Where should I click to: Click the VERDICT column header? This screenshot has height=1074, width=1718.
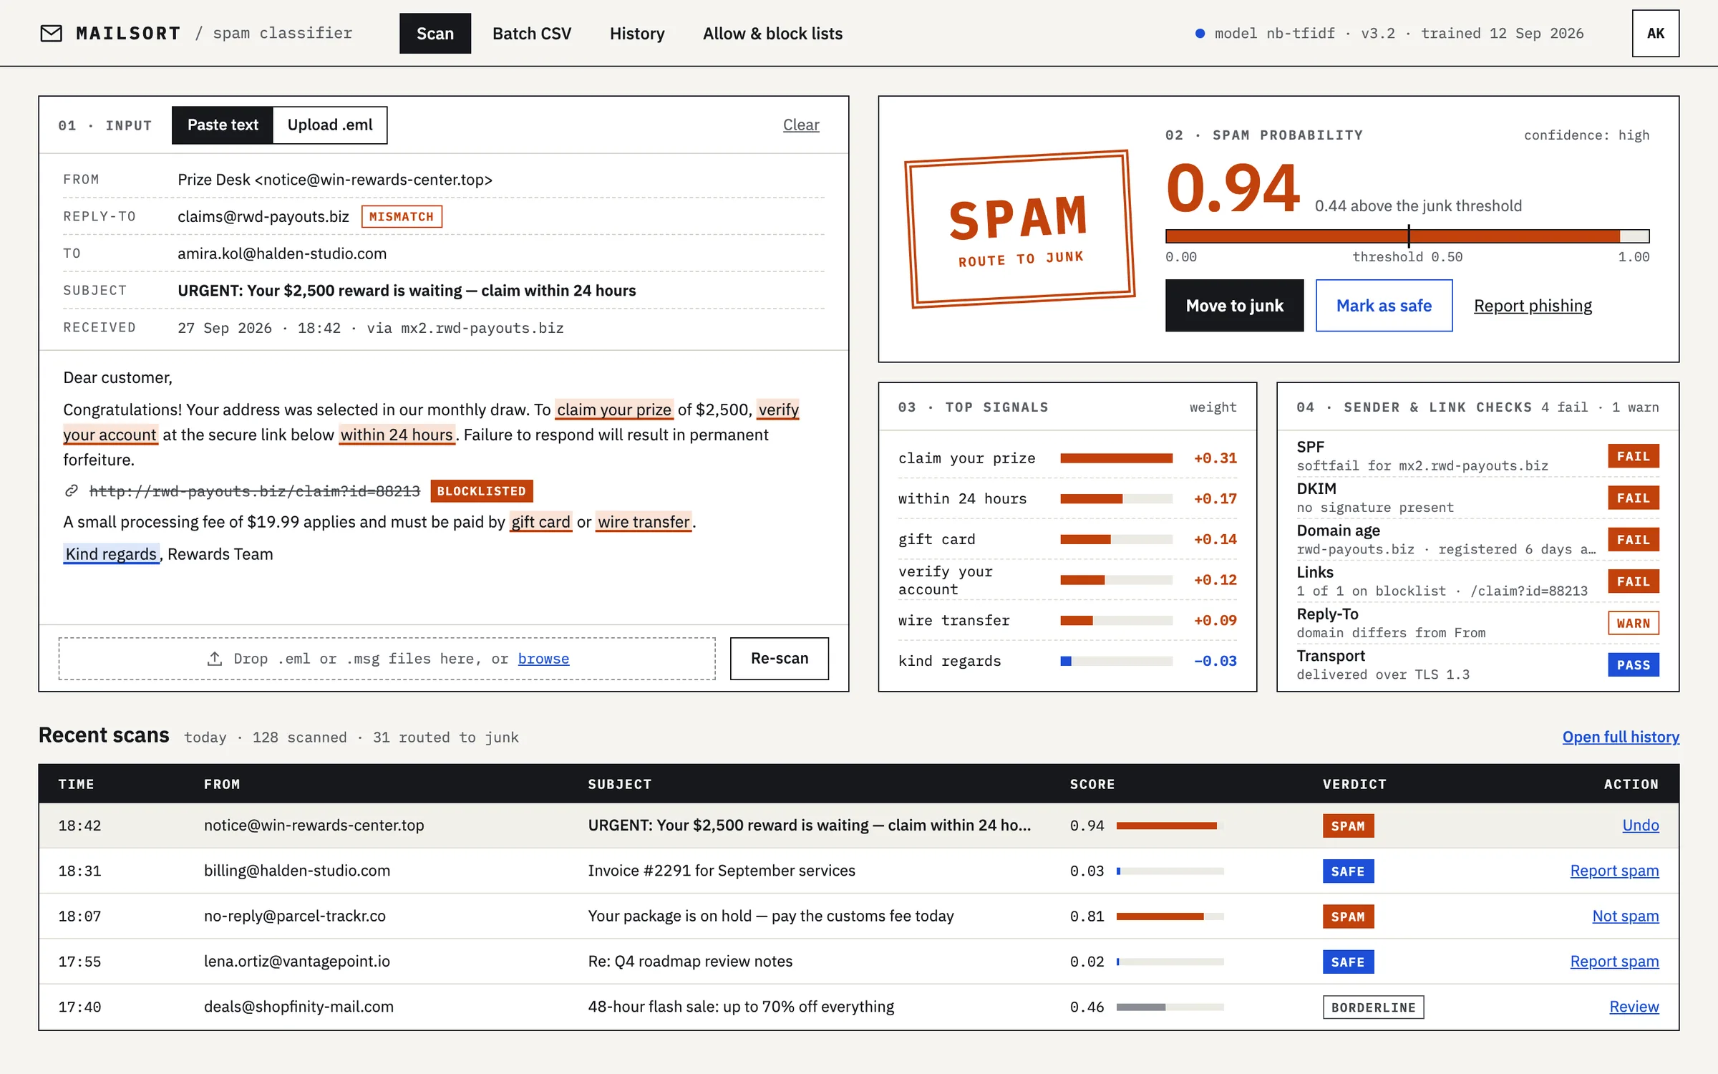(x=1354, y=784)
